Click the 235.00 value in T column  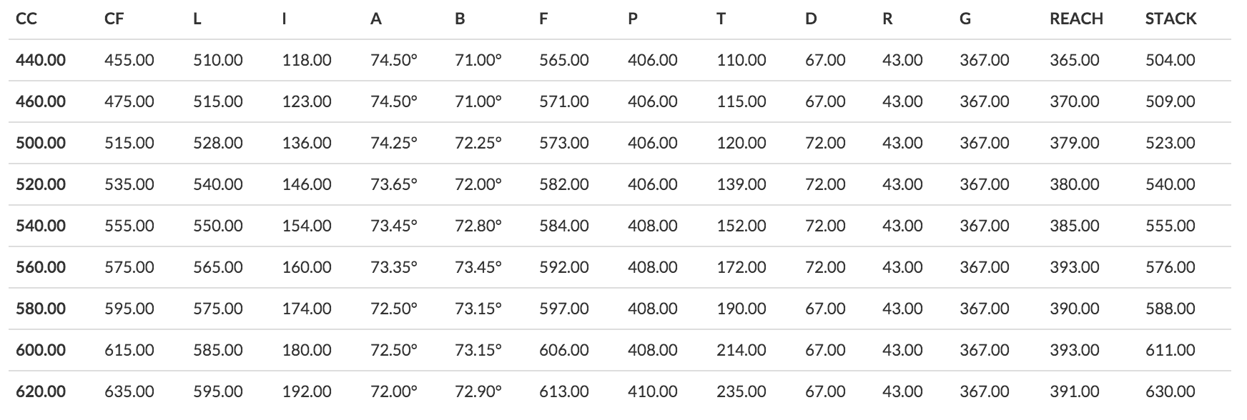point(741,391)
